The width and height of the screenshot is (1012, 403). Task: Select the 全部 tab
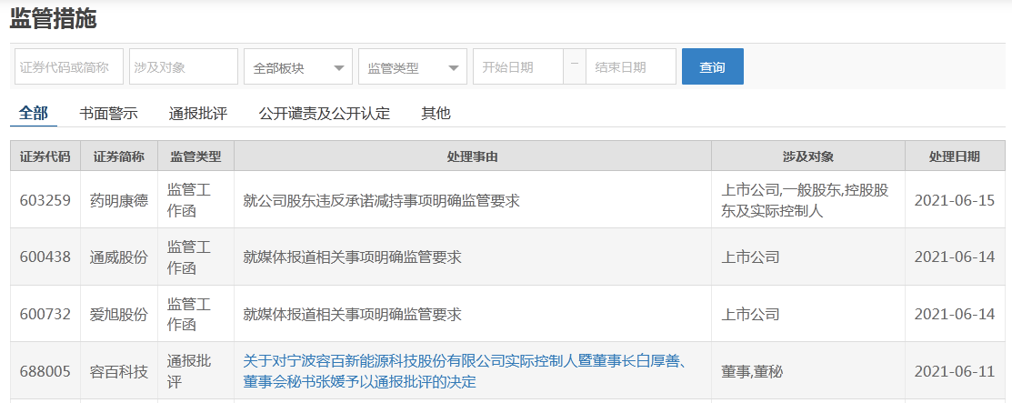pos(34,114)
